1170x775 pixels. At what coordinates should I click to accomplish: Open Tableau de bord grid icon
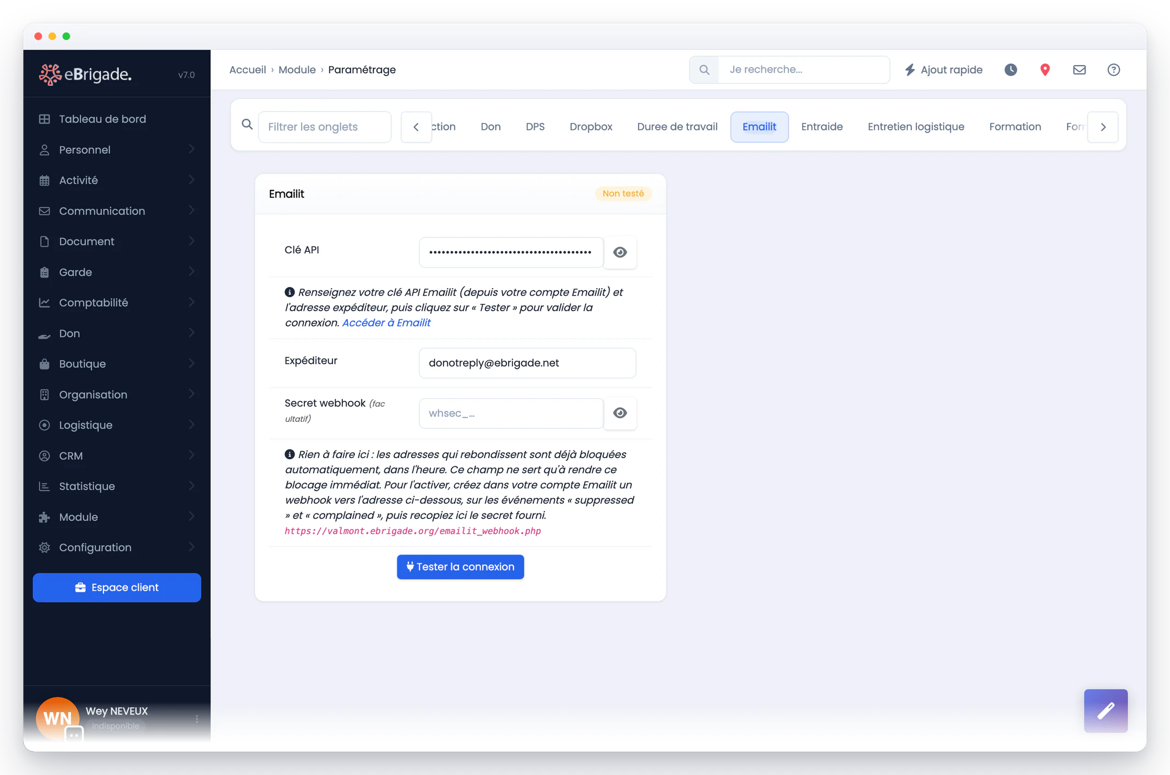coord(44,119)
